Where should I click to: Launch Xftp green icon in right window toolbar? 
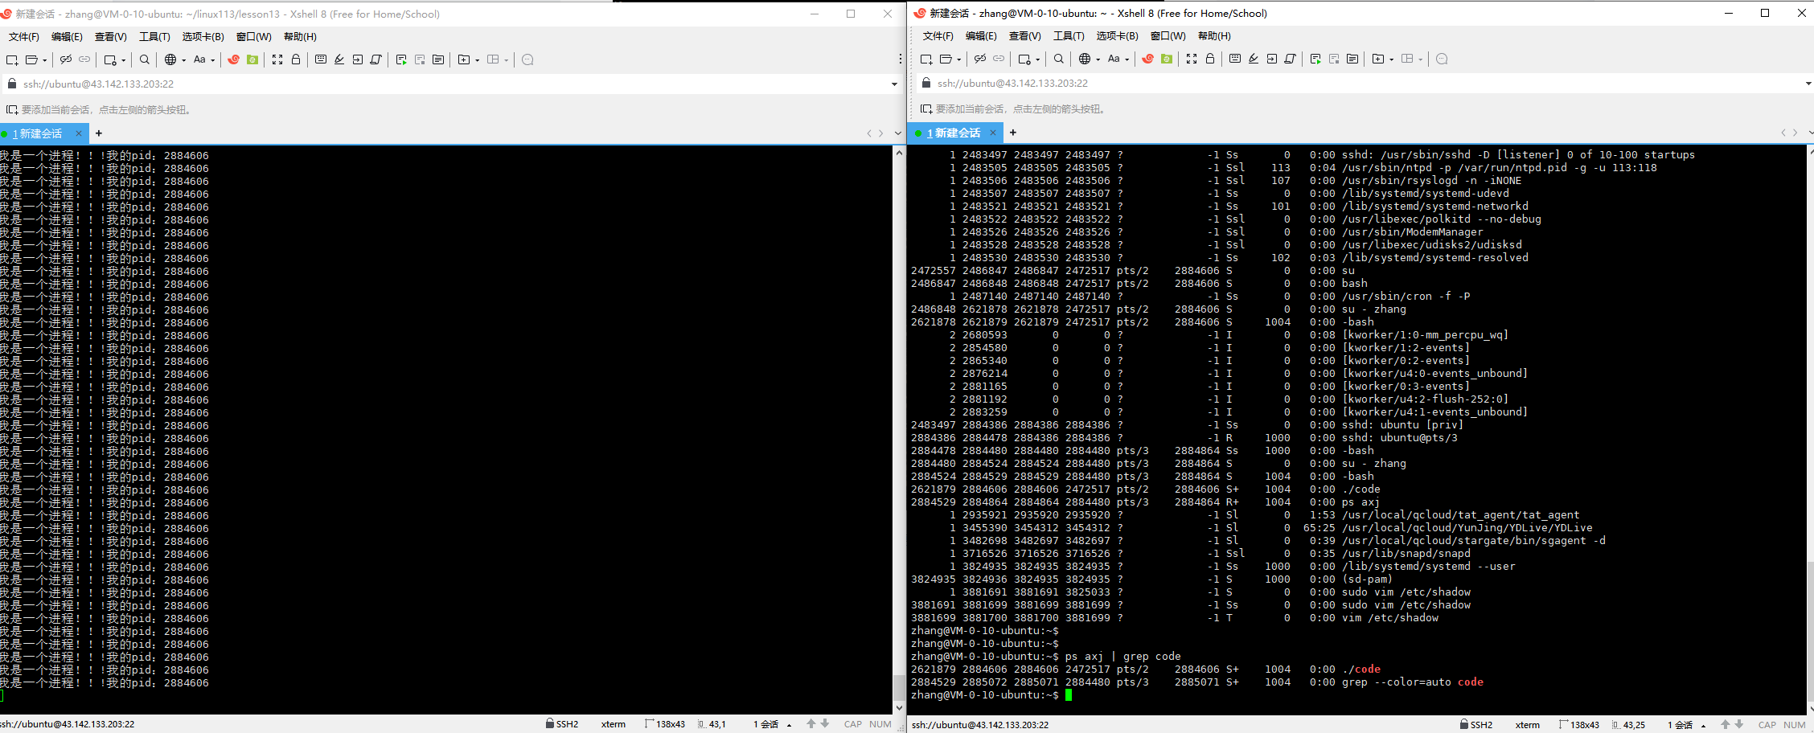[x=1167, y=59]
